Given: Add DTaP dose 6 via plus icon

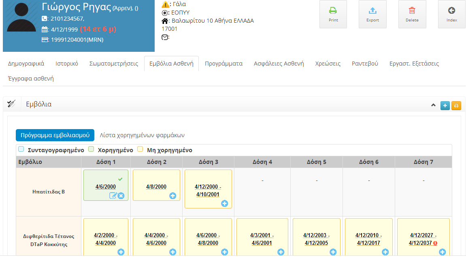Looking at the screenshot, I should click(x=385, y=252).
